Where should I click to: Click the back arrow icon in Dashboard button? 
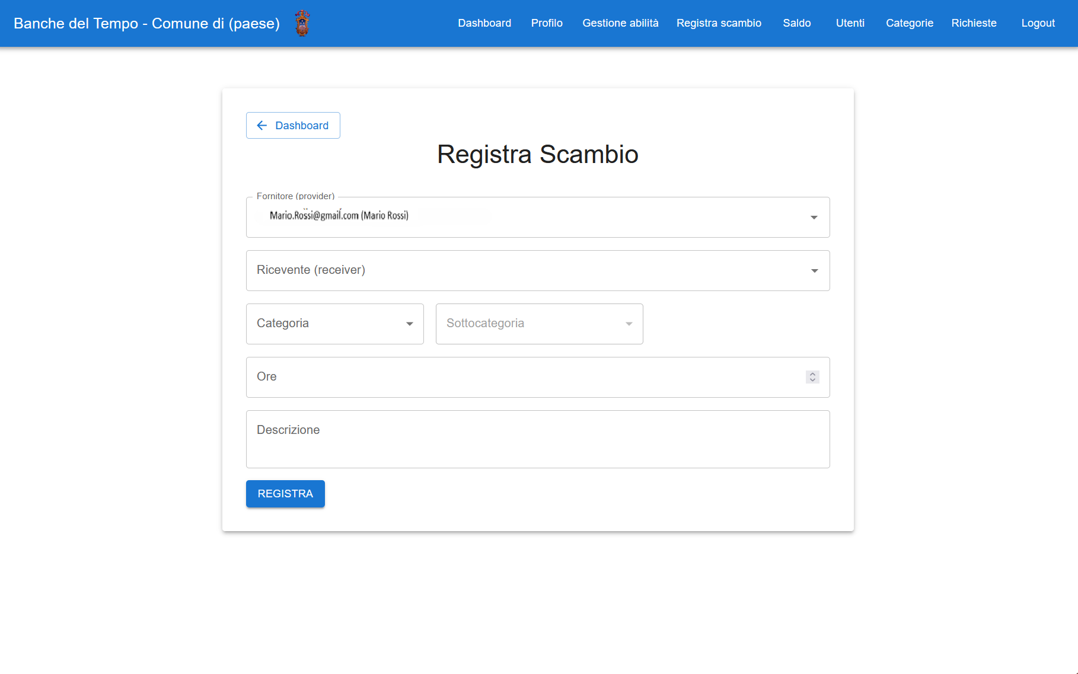261,126
